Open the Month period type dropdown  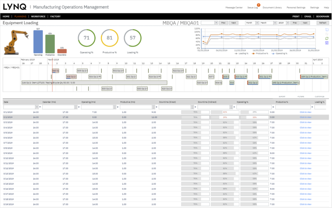(252, 22)
